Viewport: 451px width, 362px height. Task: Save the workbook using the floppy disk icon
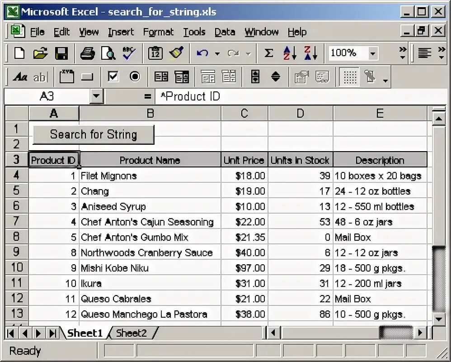(61, 53)
